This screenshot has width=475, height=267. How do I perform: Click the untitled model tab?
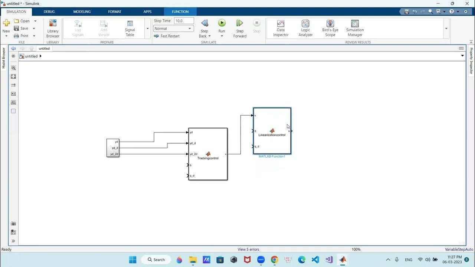44,49
